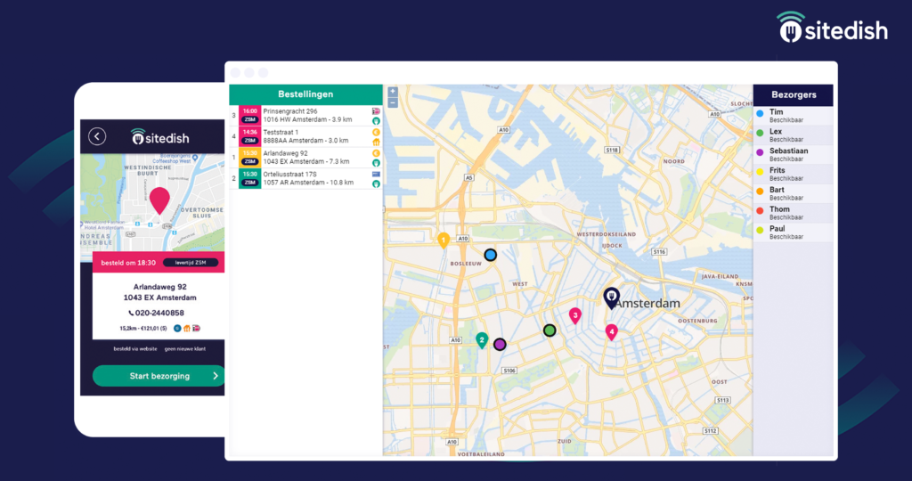The height and width of the screenshot is (481, 912).
Task: Click Sitedish fork icon on Arlandaweg order
Action: [x=377, y=163]
